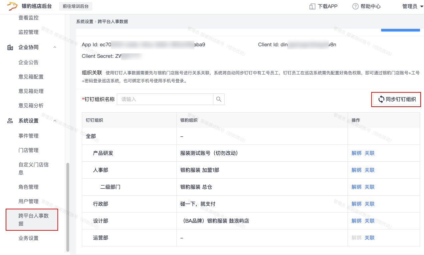The width and height of the screenshot is (424, 255).
Task: Unbind the 产品研发 organization via 解绑
Action: point(356,153)
